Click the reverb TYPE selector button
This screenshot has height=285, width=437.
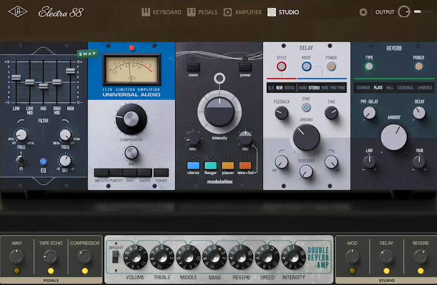pyautogui.click(x=369, y=66)
